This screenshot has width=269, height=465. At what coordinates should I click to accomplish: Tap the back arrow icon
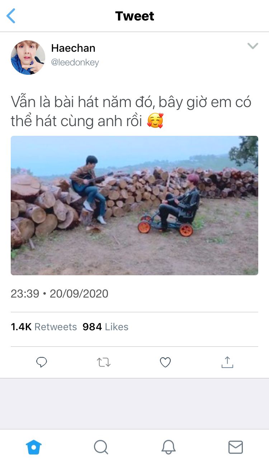11,16
